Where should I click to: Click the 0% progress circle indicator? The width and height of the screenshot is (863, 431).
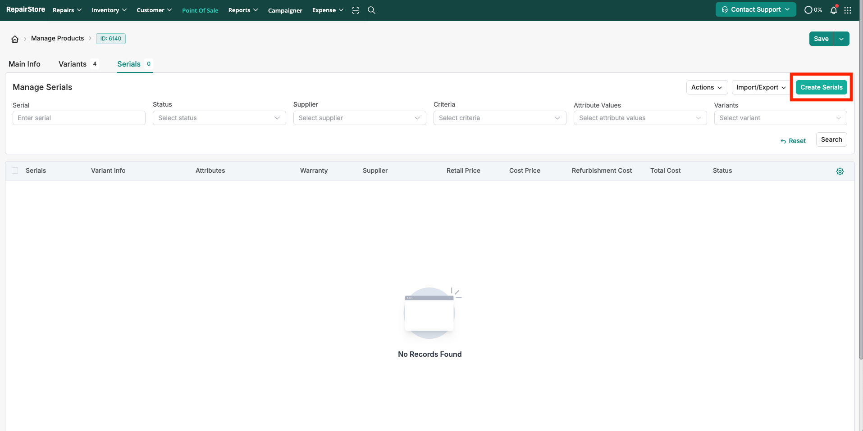tap(813, 10)
